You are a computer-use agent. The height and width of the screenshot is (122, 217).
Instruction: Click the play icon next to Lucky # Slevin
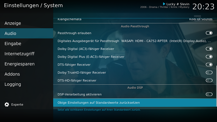(x=164, y=4)
